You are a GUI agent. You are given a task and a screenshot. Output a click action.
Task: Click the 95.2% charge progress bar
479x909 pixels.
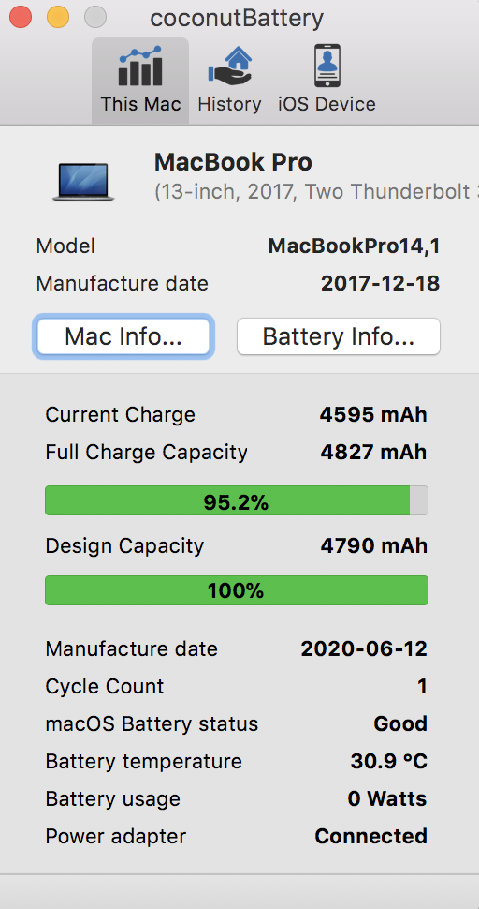coord(237,500)
